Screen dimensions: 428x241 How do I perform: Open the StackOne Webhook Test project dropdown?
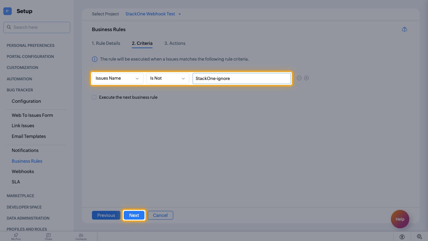tap(153, 14)
